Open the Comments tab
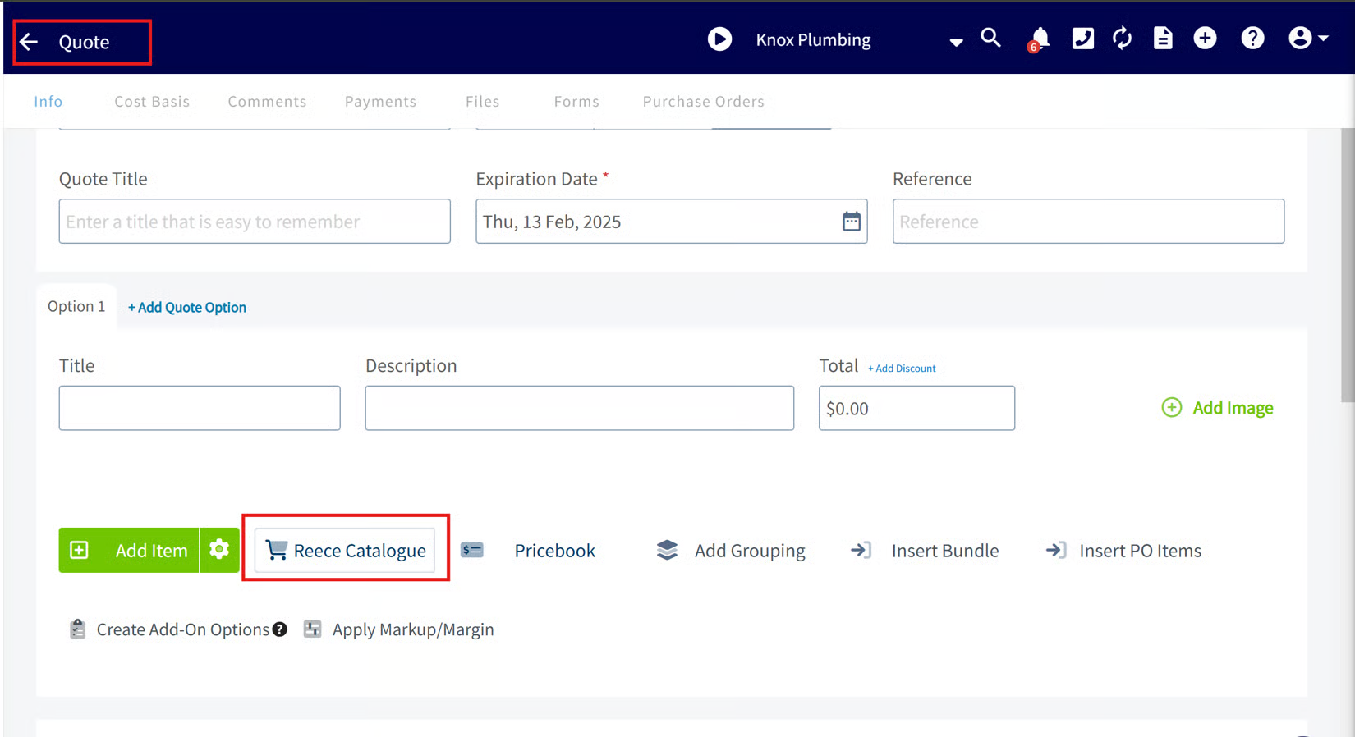 pyautogui.click(x=267, y=101)
